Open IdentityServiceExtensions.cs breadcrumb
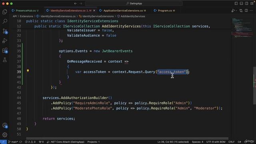The height and width of the screenshot is (144, 256). [x=56, y=16]
